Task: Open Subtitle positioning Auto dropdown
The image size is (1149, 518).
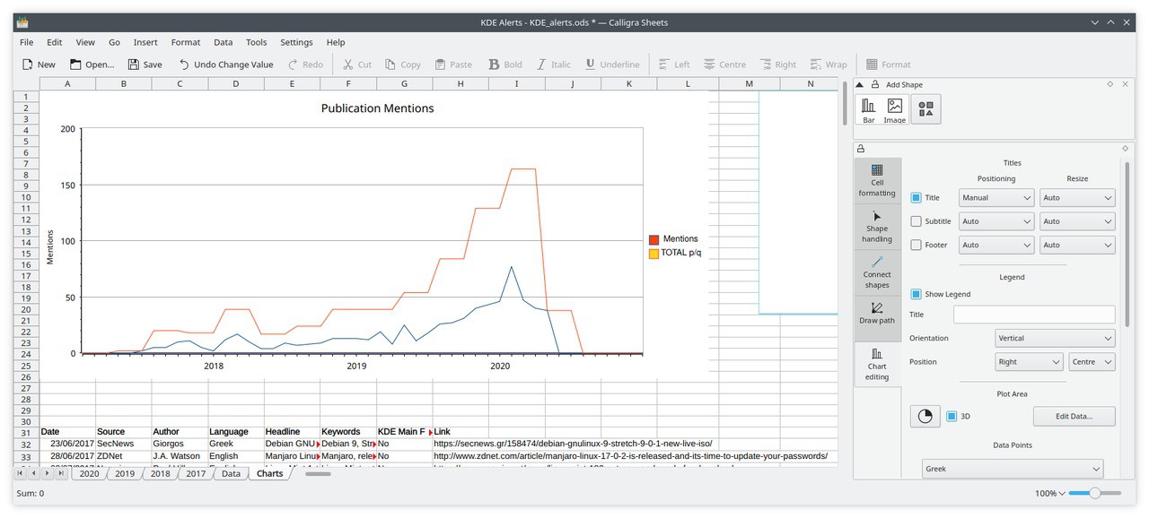Action: [x=996, y=221]
